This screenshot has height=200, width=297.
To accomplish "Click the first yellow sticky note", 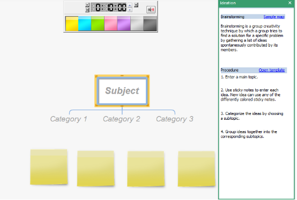I will pos(49,167).
